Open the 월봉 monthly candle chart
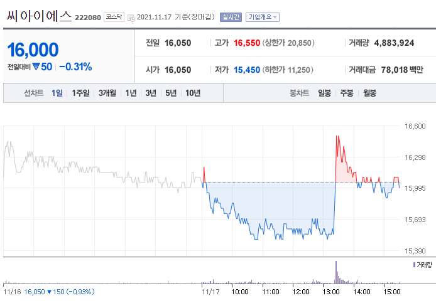The image size is (436, 303). 369,93
